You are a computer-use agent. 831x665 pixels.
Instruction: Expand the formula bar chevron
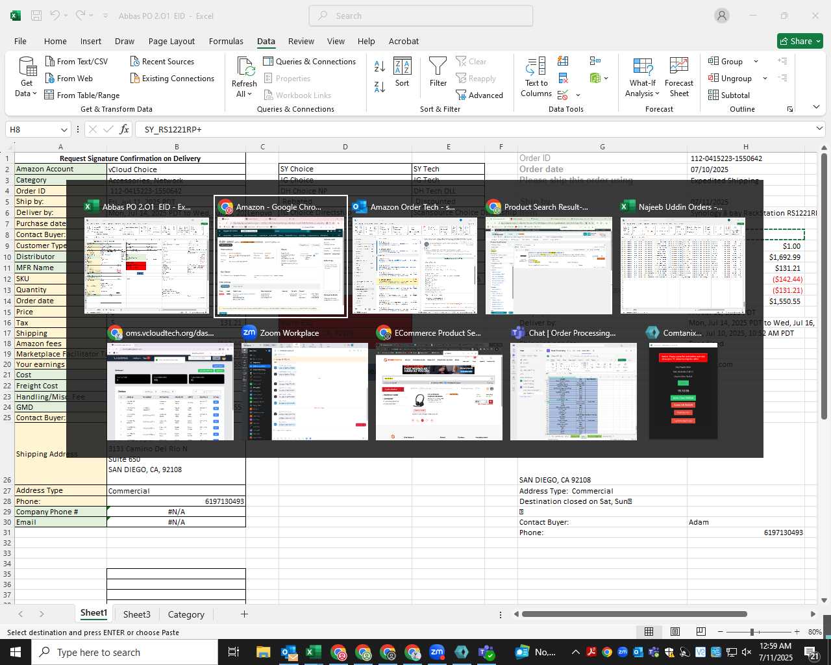[x=819, y=129]
